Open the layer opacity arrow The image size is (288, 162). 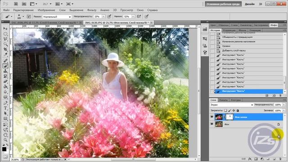tap(284, 105)
